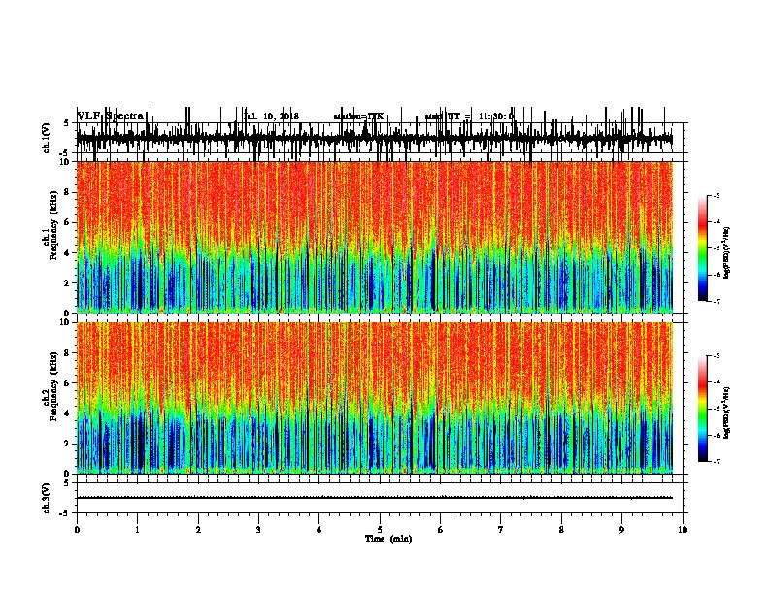Click the '-7' label on ch.2 color bar
Viewport: 769px width, 594px height.
716,461
